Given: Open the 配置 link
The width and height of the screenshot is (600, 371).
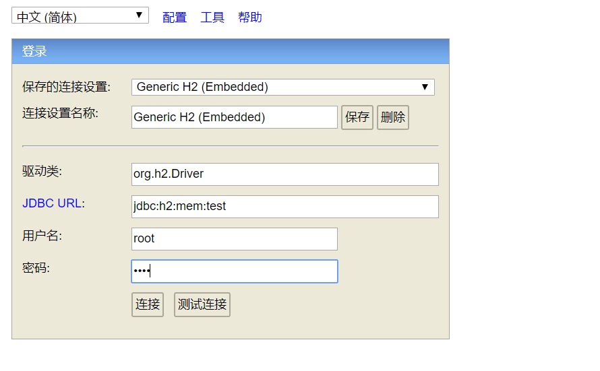Looking at the screenshot, I should pyautogui.click(x=175, y=18).
